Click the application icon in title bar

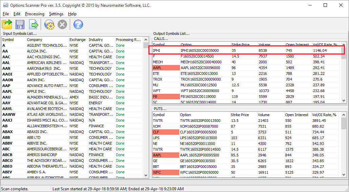point(5,5)
